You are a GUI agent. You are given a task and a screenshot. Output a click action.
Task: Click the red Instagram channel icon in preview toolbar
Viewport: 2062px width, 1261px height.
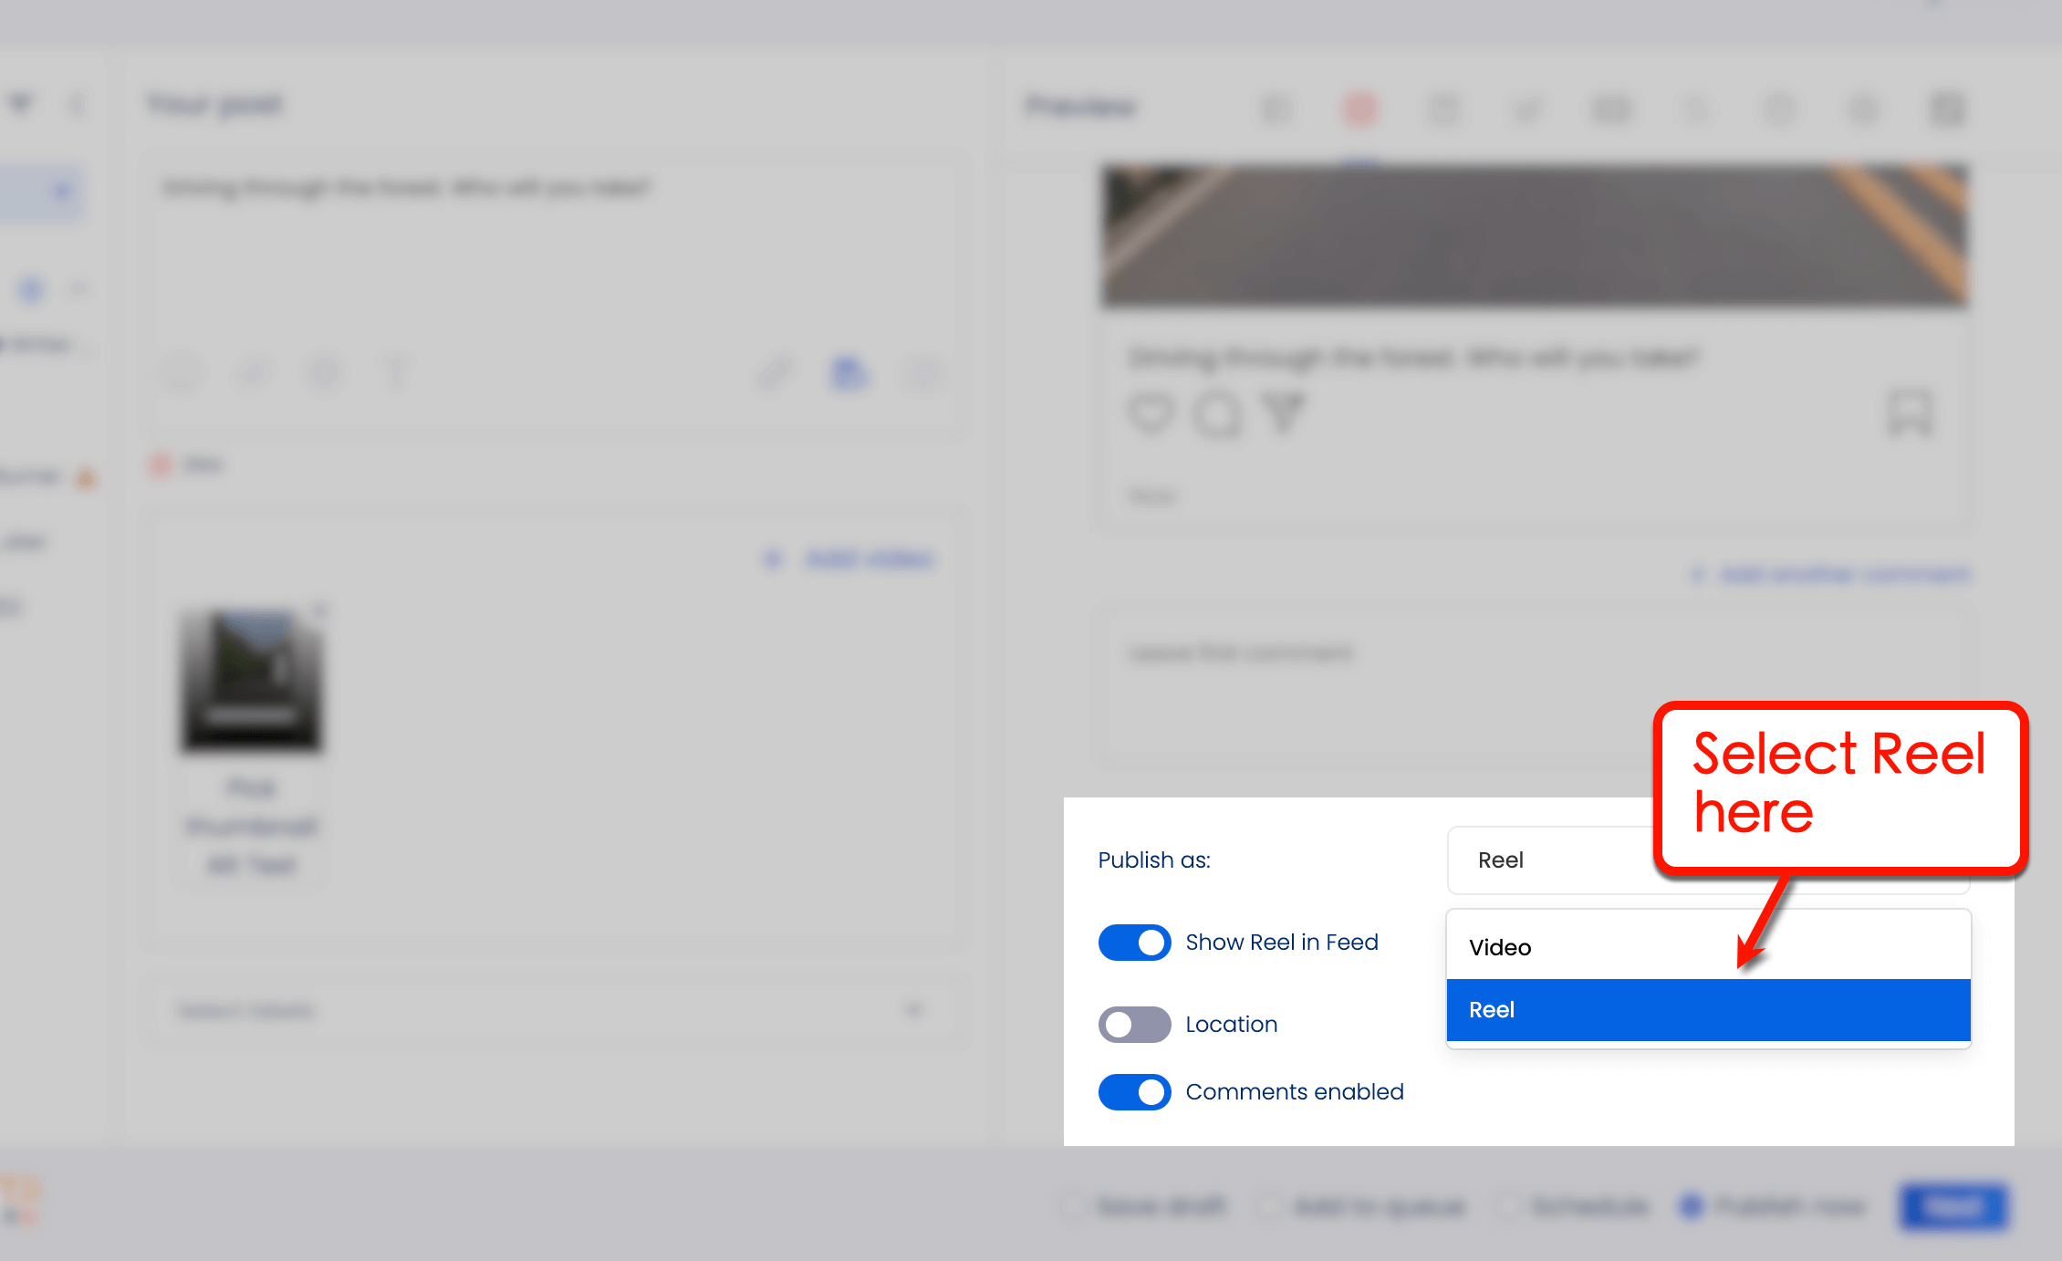(x=1359, y=108)
